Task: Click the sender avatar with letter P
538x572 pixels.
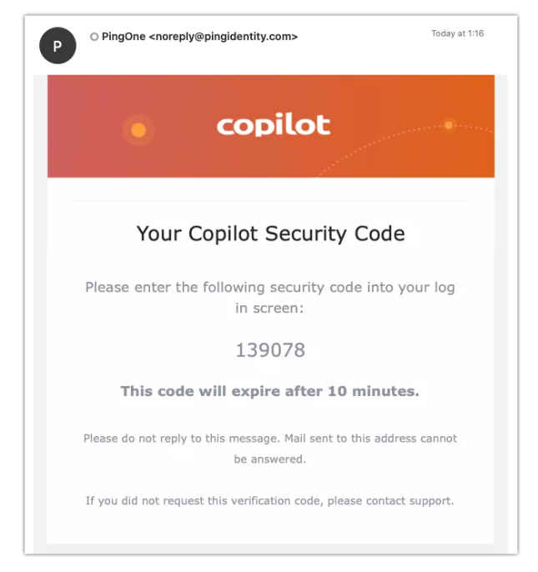Action: click(x=58, y=46)
